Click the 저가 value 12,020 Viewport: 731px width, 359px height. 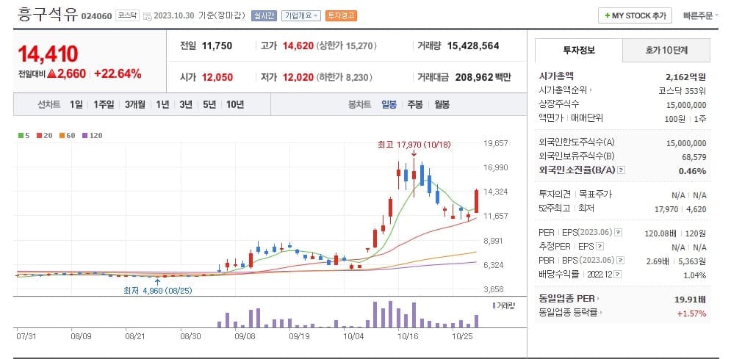pos(298,77)
